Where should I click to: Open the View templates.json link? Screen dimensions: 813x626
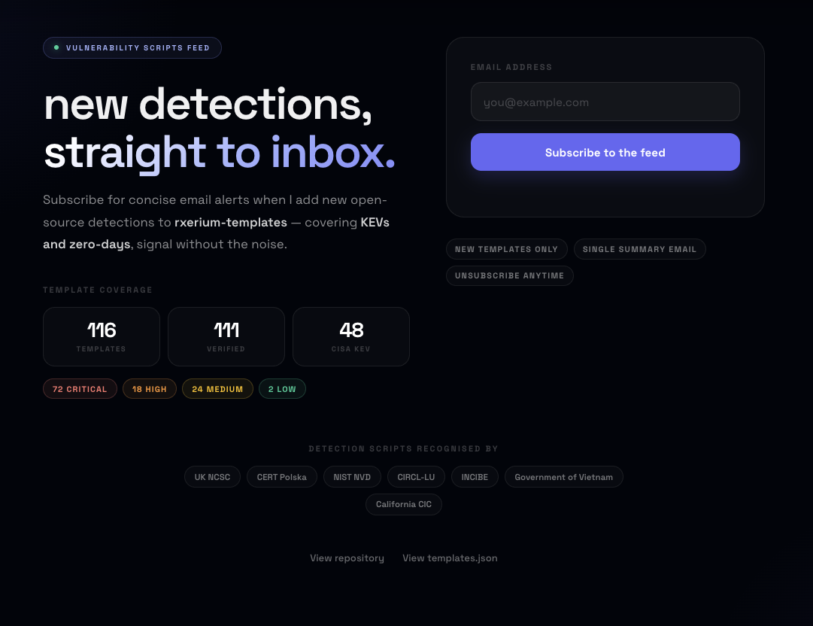[x=450, y=558]
